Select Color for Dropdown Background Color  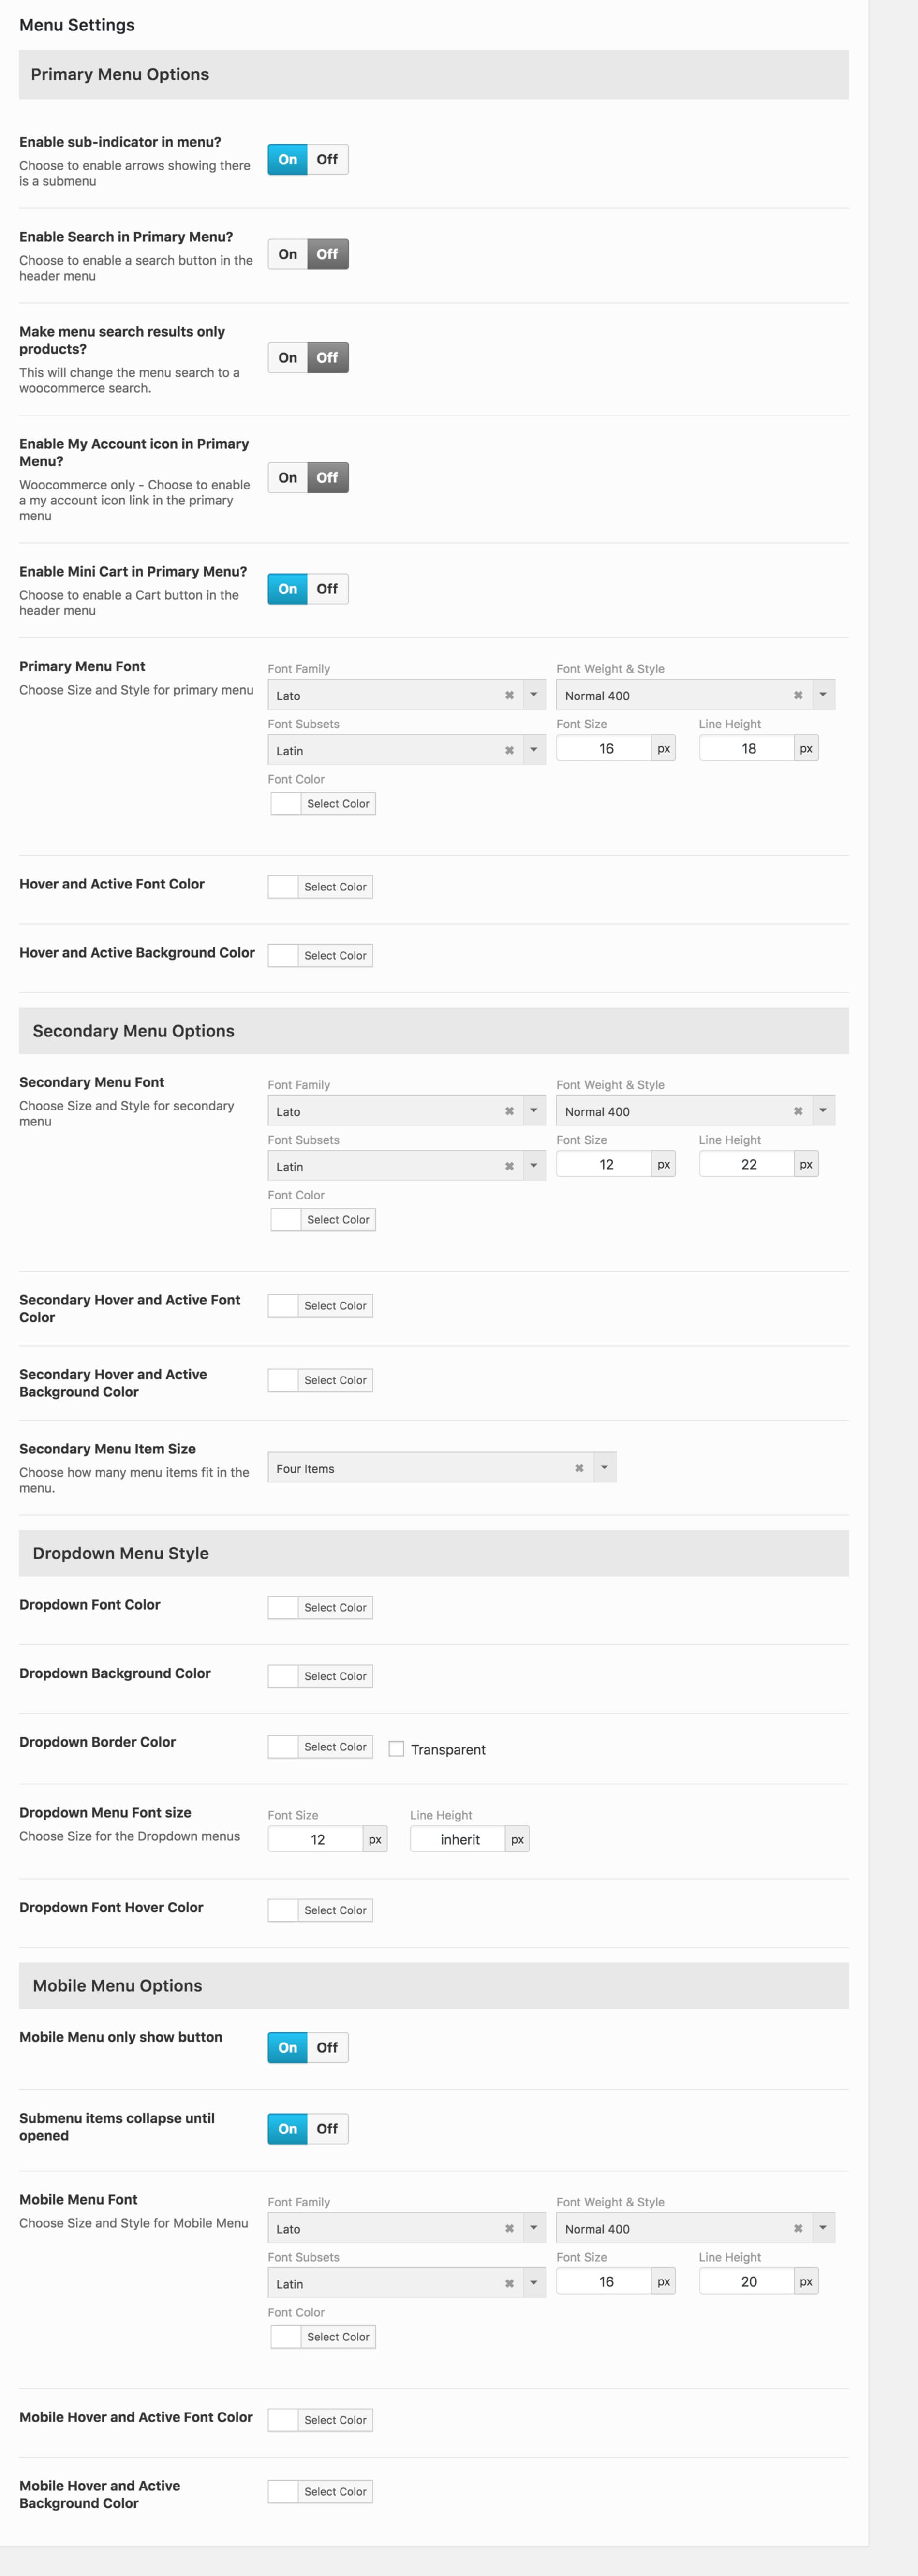coord(335,1676)
